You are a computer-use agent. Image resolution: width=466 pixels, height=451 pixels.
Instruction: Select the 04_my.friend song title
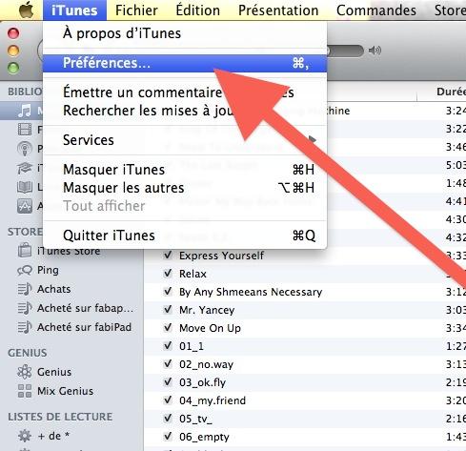pos(213,400)
